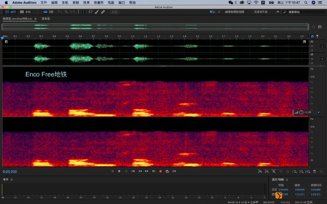The height and width of the screenshot is (204, 327).
Task: Click the Zoom In (Time) icon
Action: (x=274, y=171)
